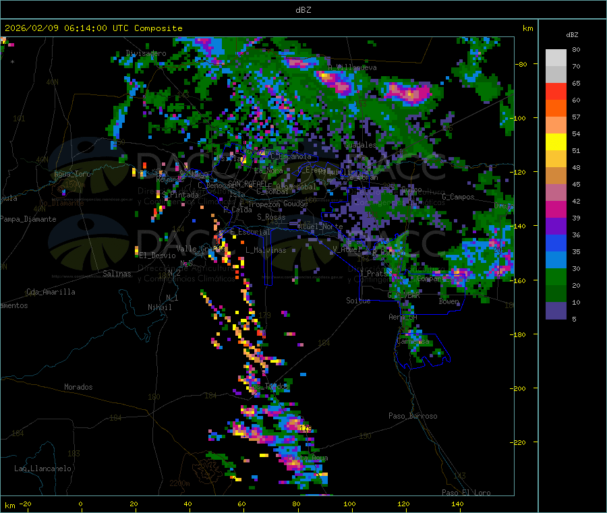The image size is (607, 513).
Task: Click the La_Nora place label
Action: [268, 171]
